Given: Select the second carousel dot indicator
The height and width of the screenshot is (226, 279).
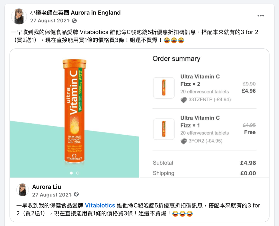Looking at the screenshot, I should coord(78,173).
